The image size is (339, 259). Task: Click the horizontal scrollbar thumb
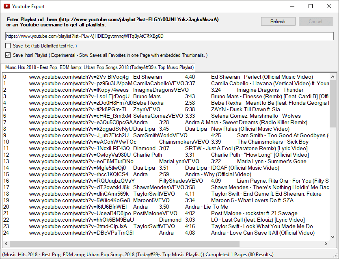click(124, 244)
